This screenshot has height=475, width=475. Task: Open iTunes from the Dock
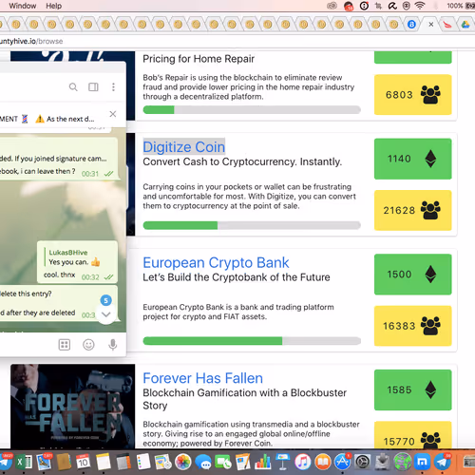pos(303,463)
